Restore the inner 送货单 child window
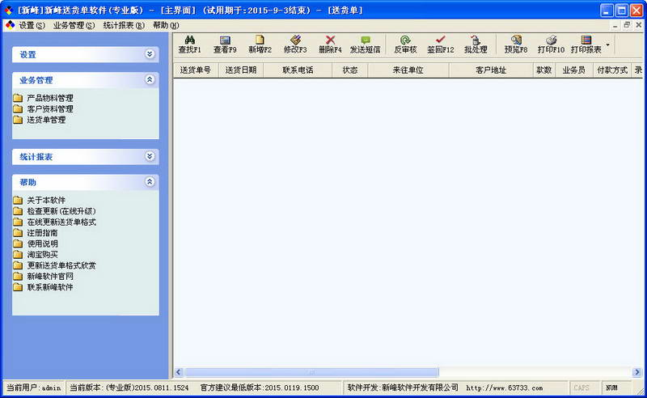The height and width of the screenshot is (398, 647). 627,25
